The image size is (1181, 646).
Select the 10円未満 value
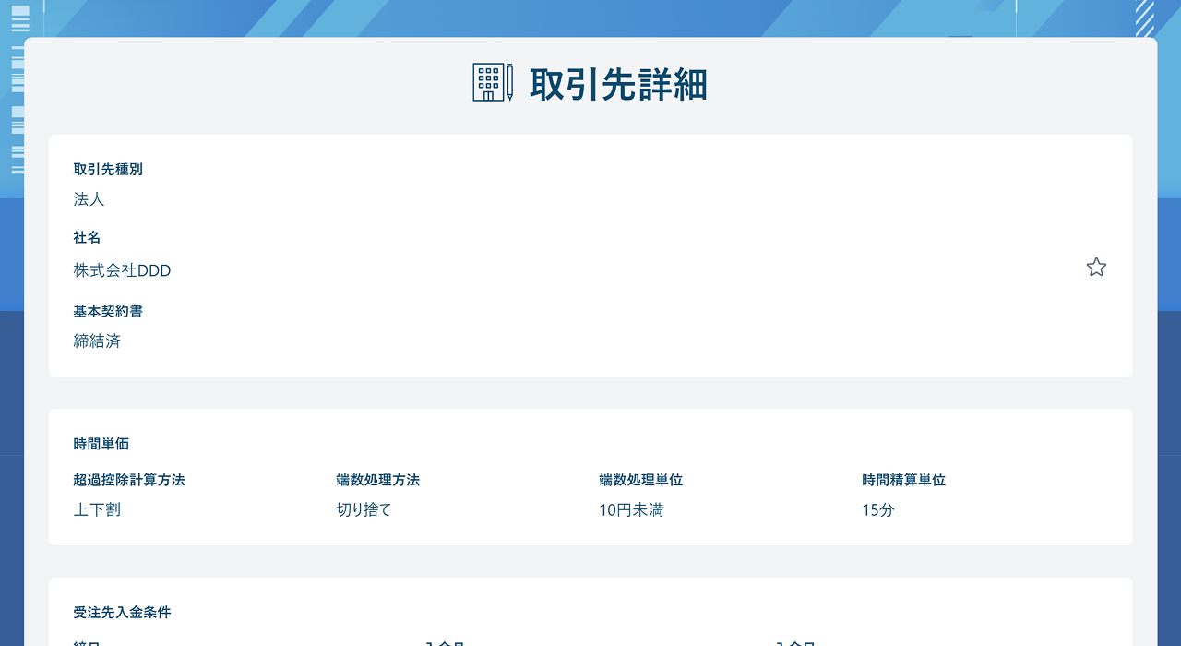pos(632,509)
